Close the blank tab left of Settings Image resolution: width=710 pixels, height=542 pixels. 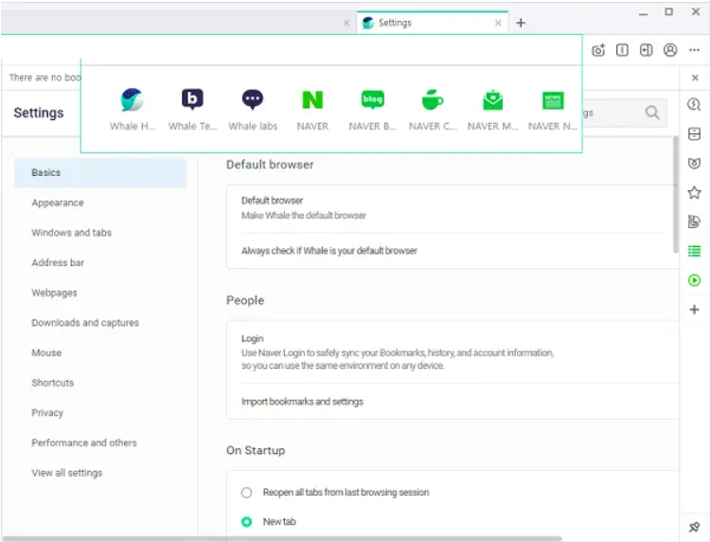[346, 23]
